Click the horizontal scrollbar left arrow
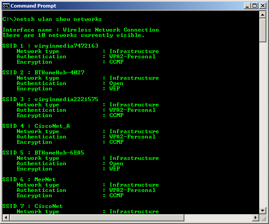 click(6, 218)
